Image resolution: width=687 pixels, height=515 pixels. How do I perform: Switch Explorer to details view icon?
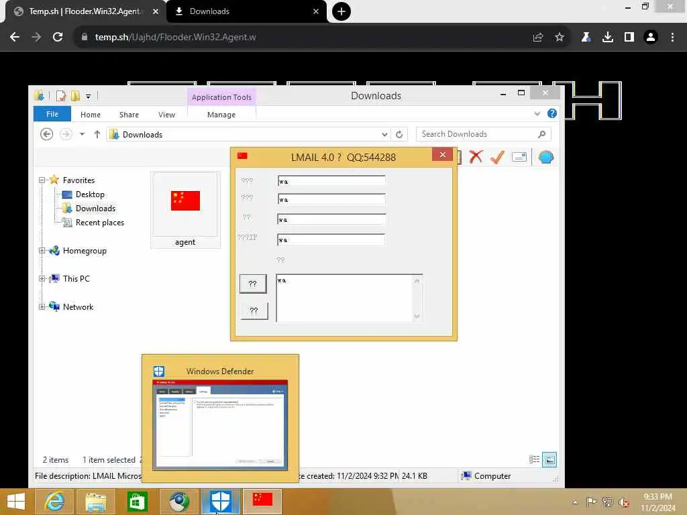click(x=534, y=459)
